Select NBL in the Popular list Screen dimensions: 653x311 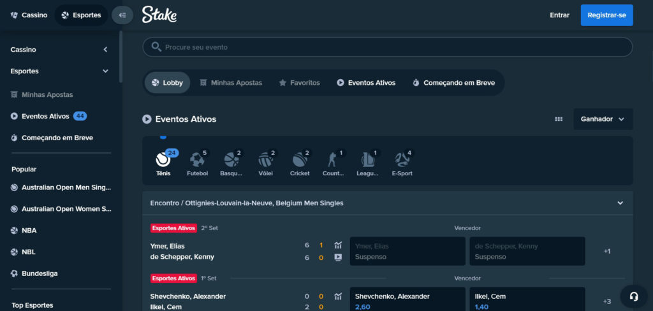tap(24, 252)
